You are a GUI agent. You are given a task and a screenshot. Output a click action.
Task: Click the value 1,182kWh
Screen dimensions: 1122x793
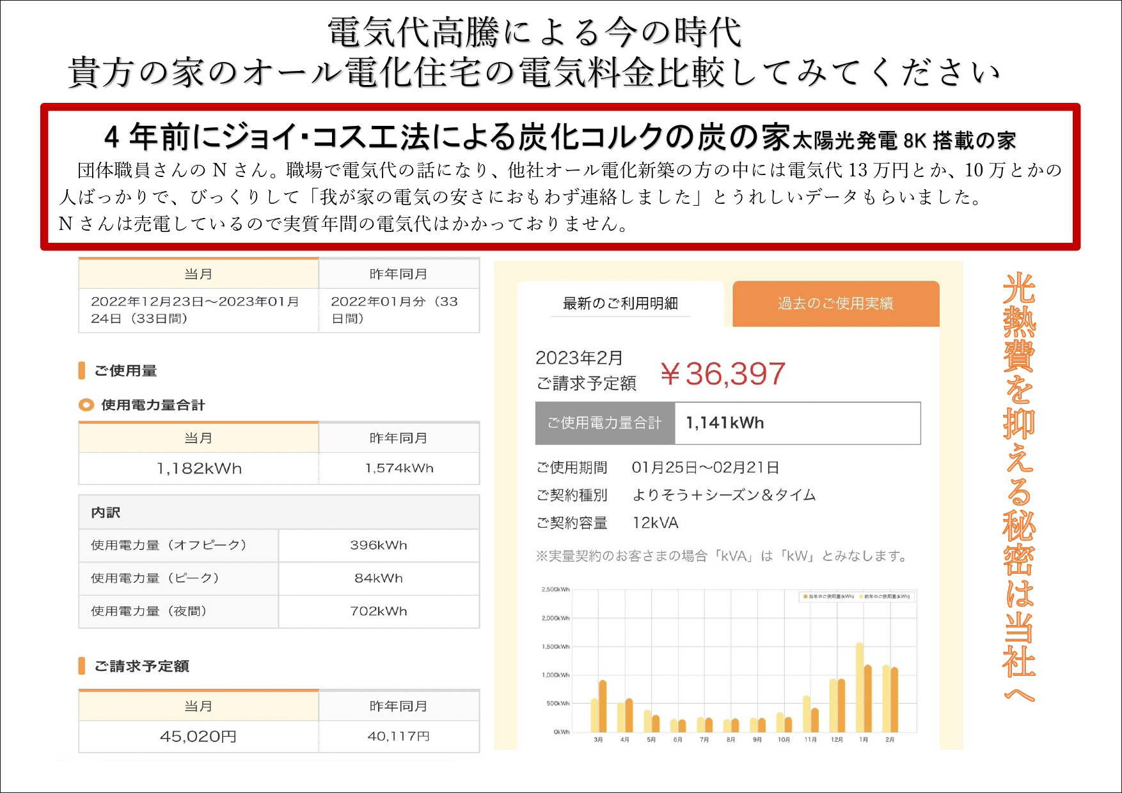199,468
